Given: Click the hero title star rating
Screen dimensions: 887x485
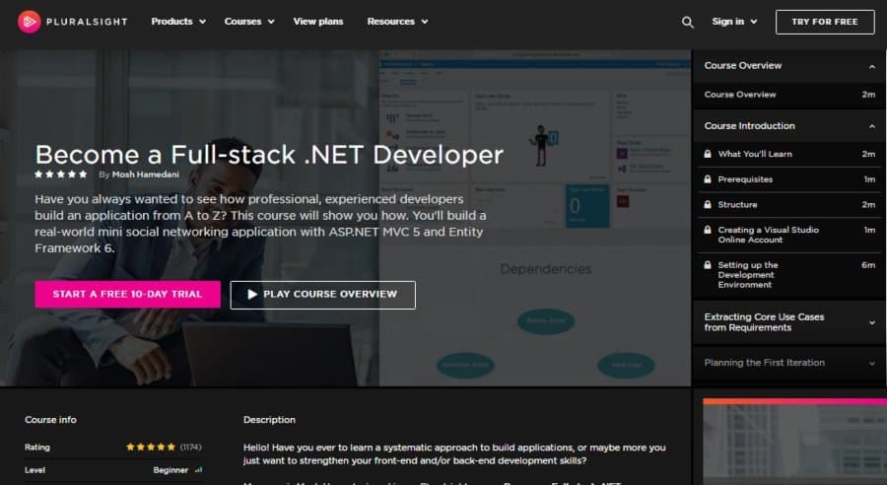Looking at the screenshot, I should [x=61, y=174].
